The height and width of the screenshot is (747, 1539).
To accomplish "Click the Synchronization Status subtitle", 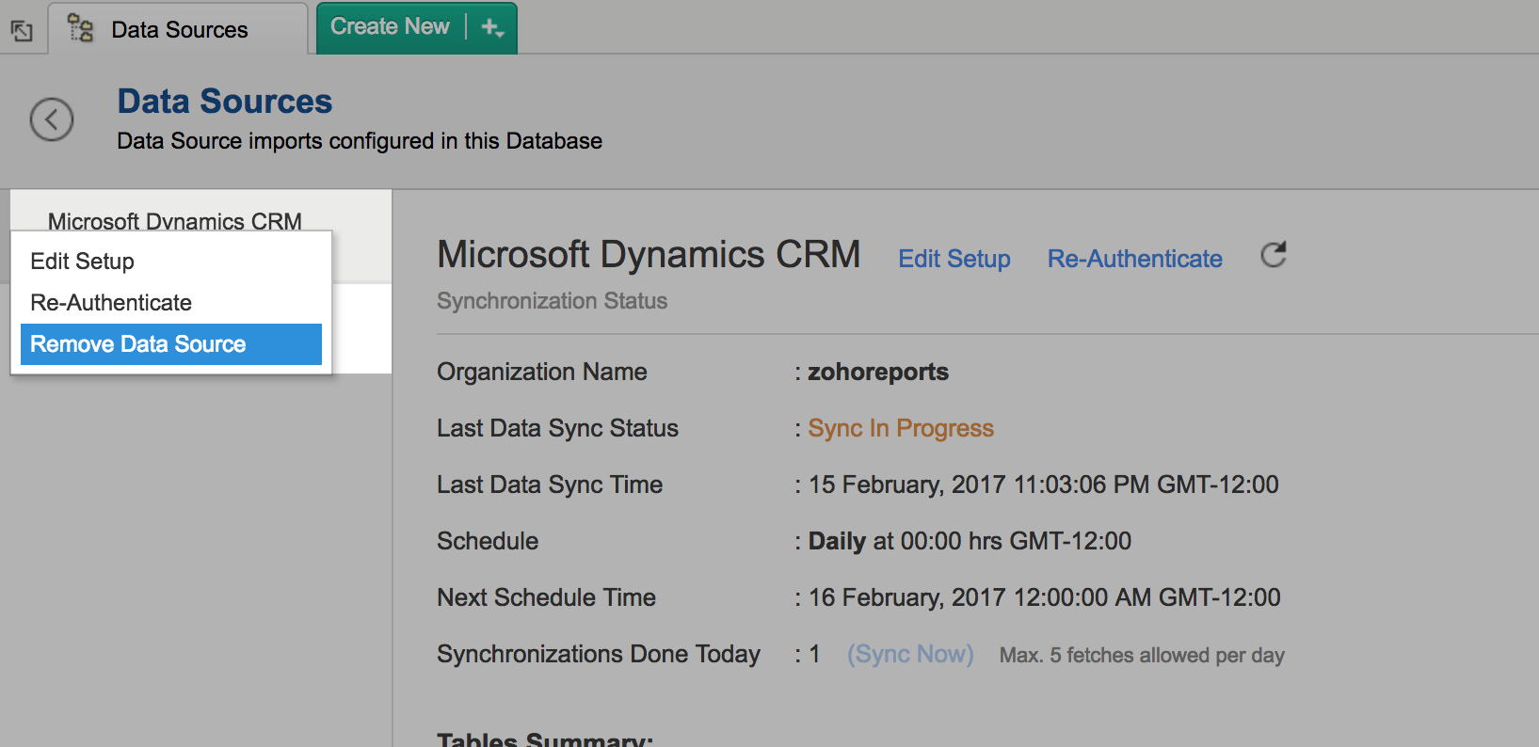I will [x=552, y=301].
